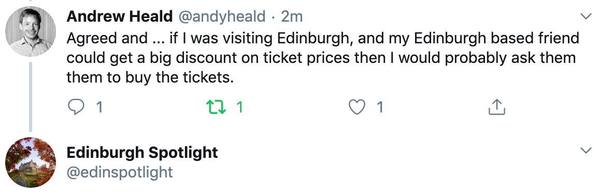Image resolution: width=599 pixels, height=195 pixels.
Task: Visit the Andrew Heald display name link
Action: [120, 17]
